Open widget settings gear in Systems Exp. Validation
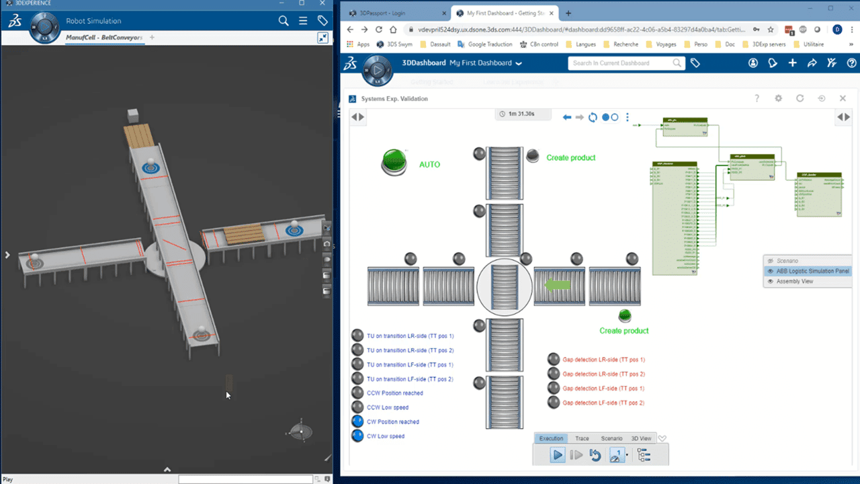 [x=778, y=98]
